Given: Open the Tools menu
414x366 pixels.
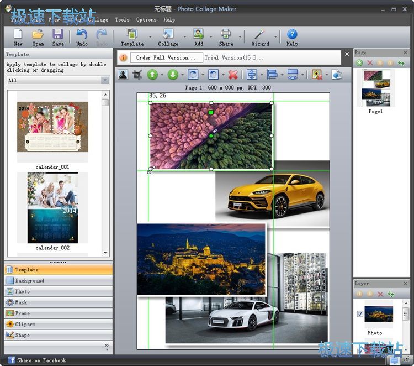Looking at the screenshot, I should 122,19.
